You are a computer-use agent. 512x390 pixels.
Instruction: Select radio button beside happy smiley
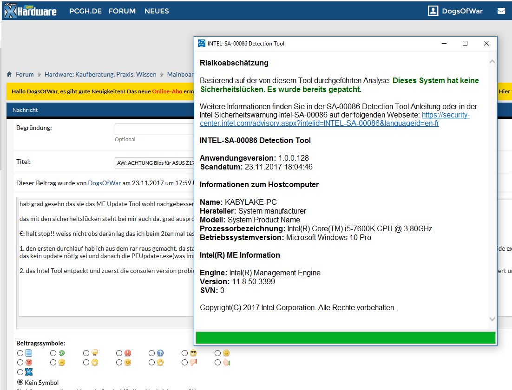click(x=218, y=353)
